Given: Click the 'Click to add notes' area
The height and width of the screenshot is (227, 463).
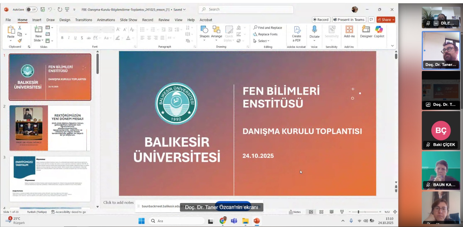Looking at the screenshot, I should pyautogui.click(x=119, y=202).
